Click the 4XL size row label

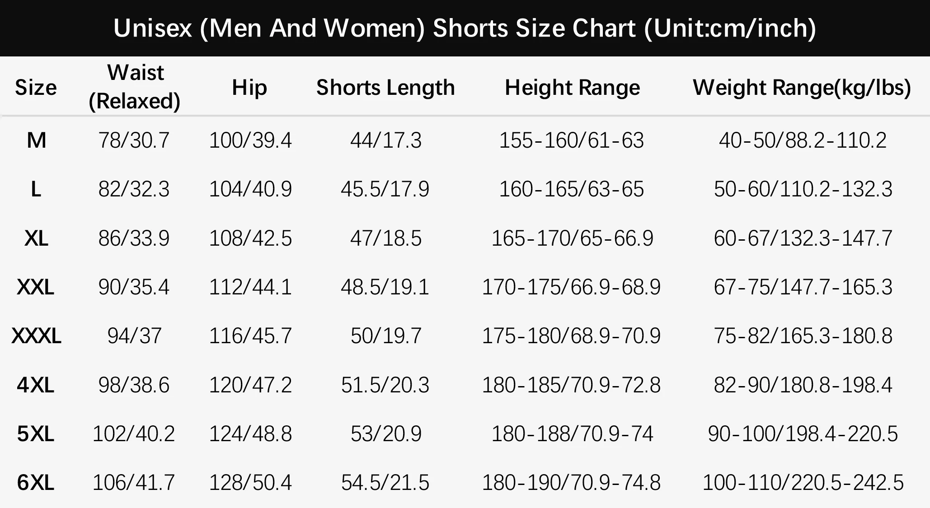click(36, 385)
